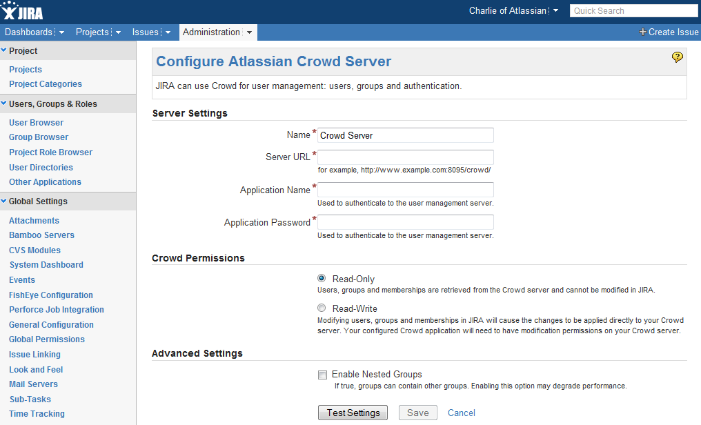This screenshot has height=425, width=701.
Task: Click the Server Settings section heading
Action: click(x=190, y=113)
